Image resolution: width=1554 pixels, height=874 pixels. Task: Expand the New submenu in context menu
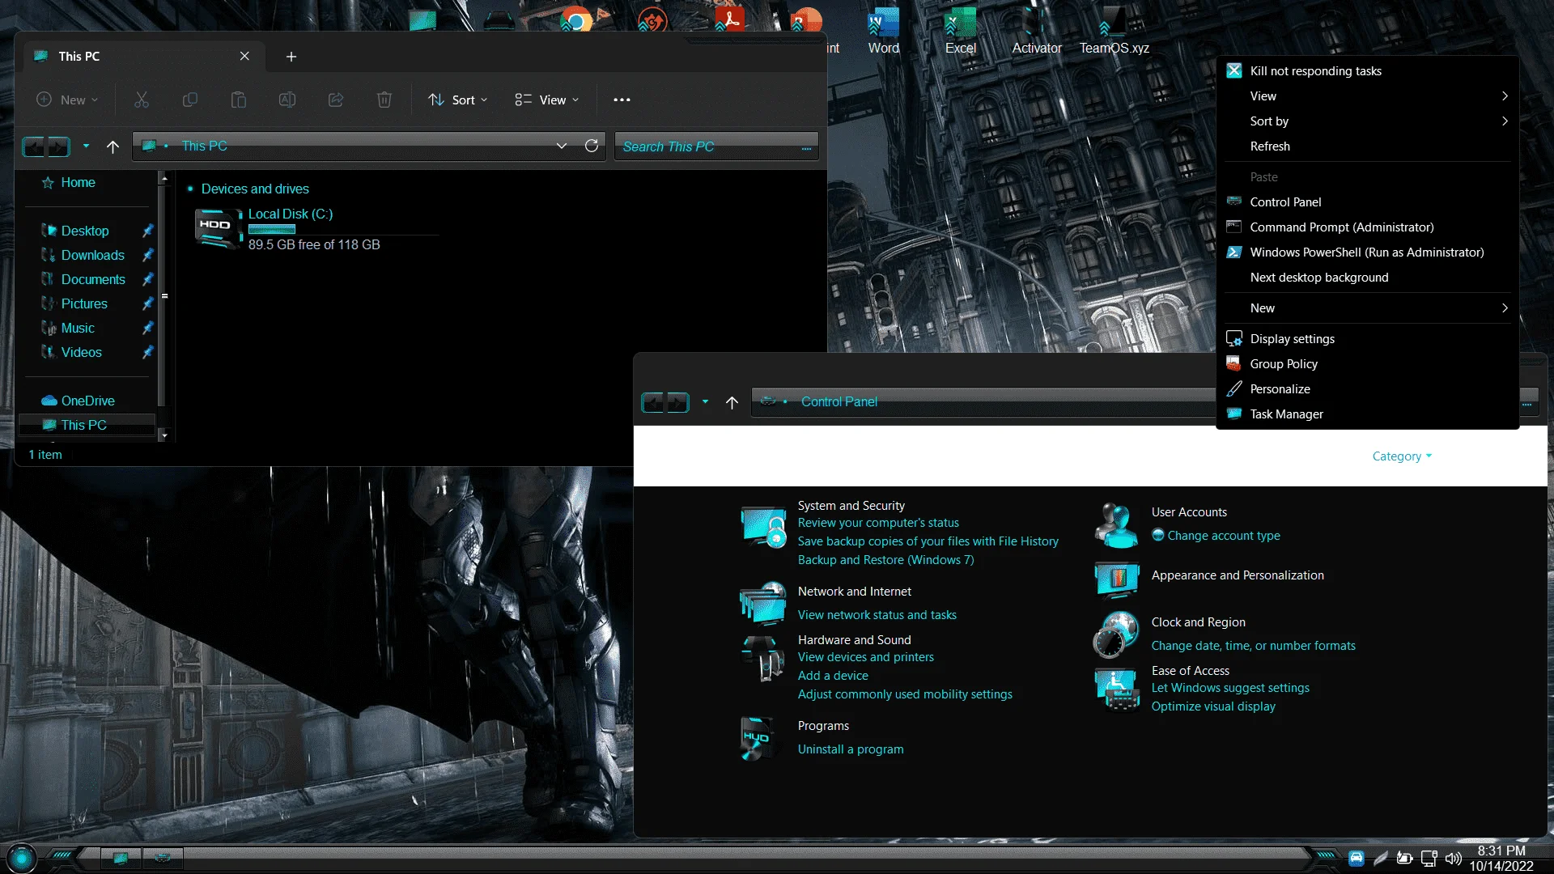click(x=1368, y=308)
